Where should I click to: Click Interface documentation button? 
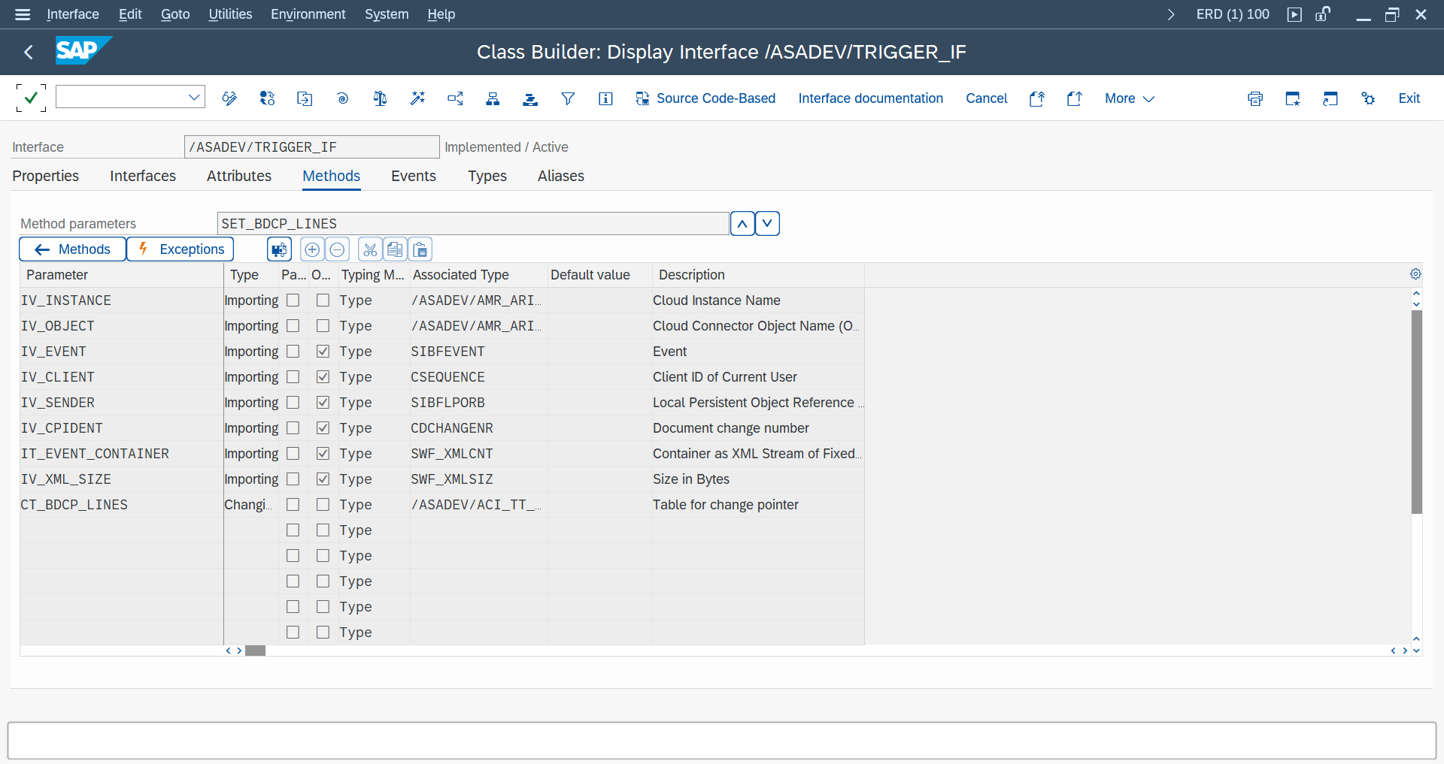pos(871,98)
